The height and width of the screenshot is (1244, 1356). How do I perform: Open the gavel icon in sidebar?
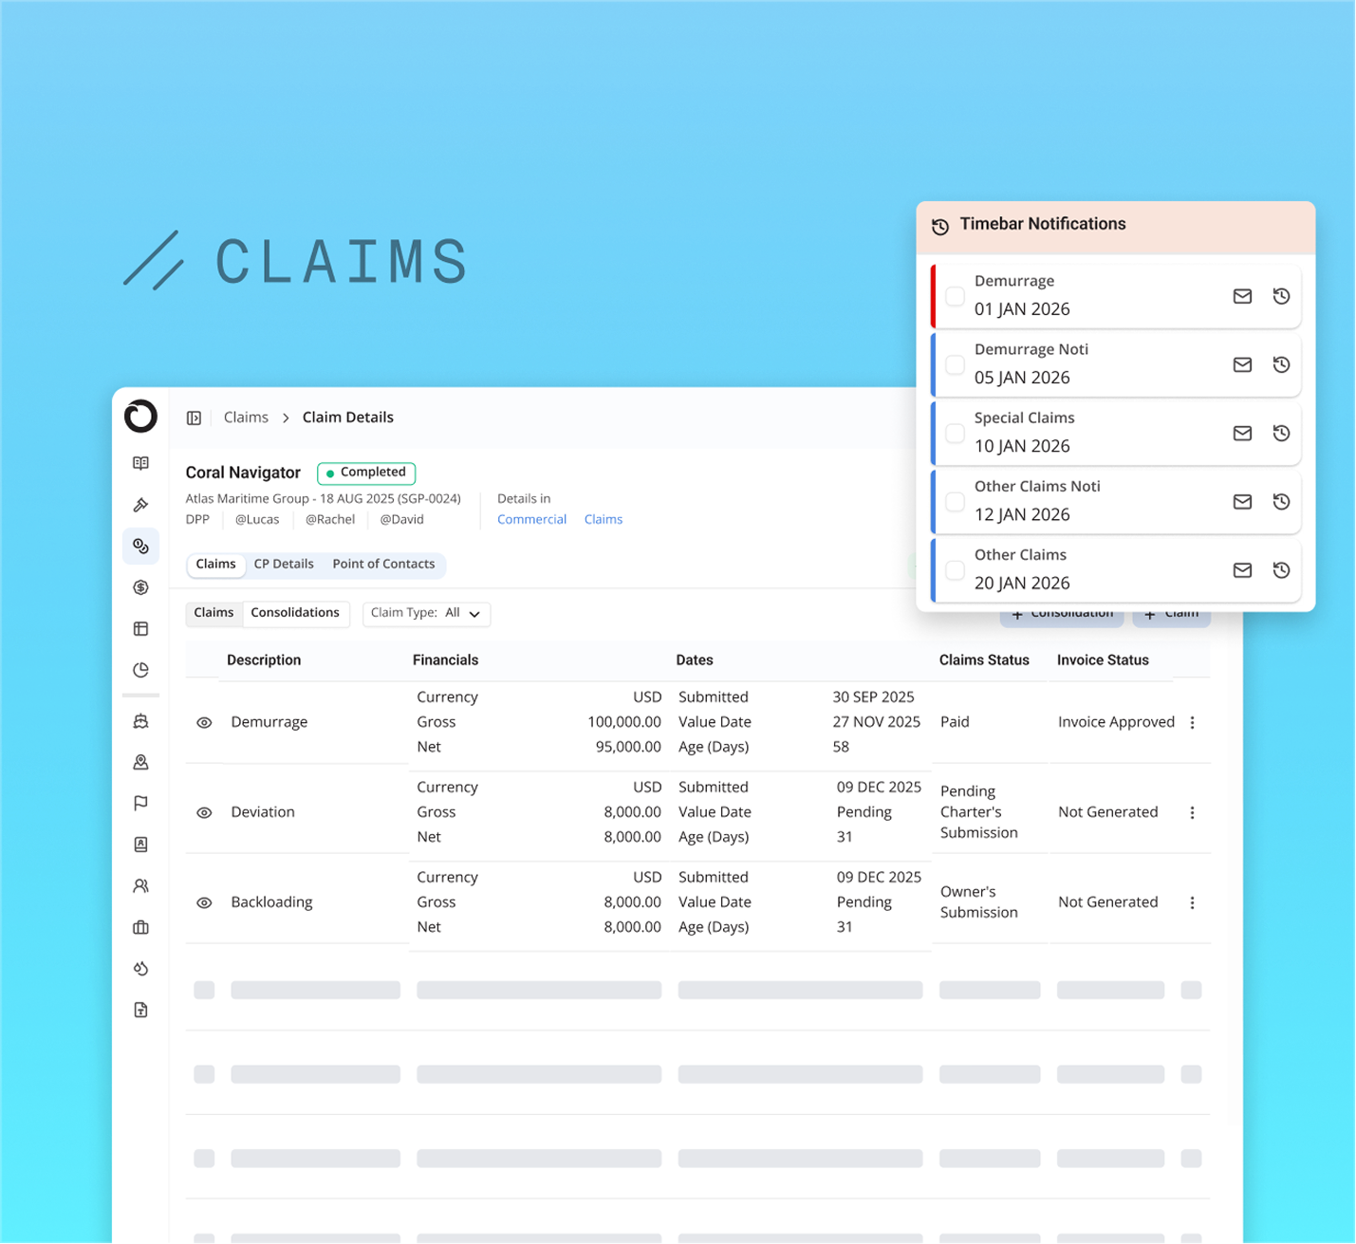(140, 505)
